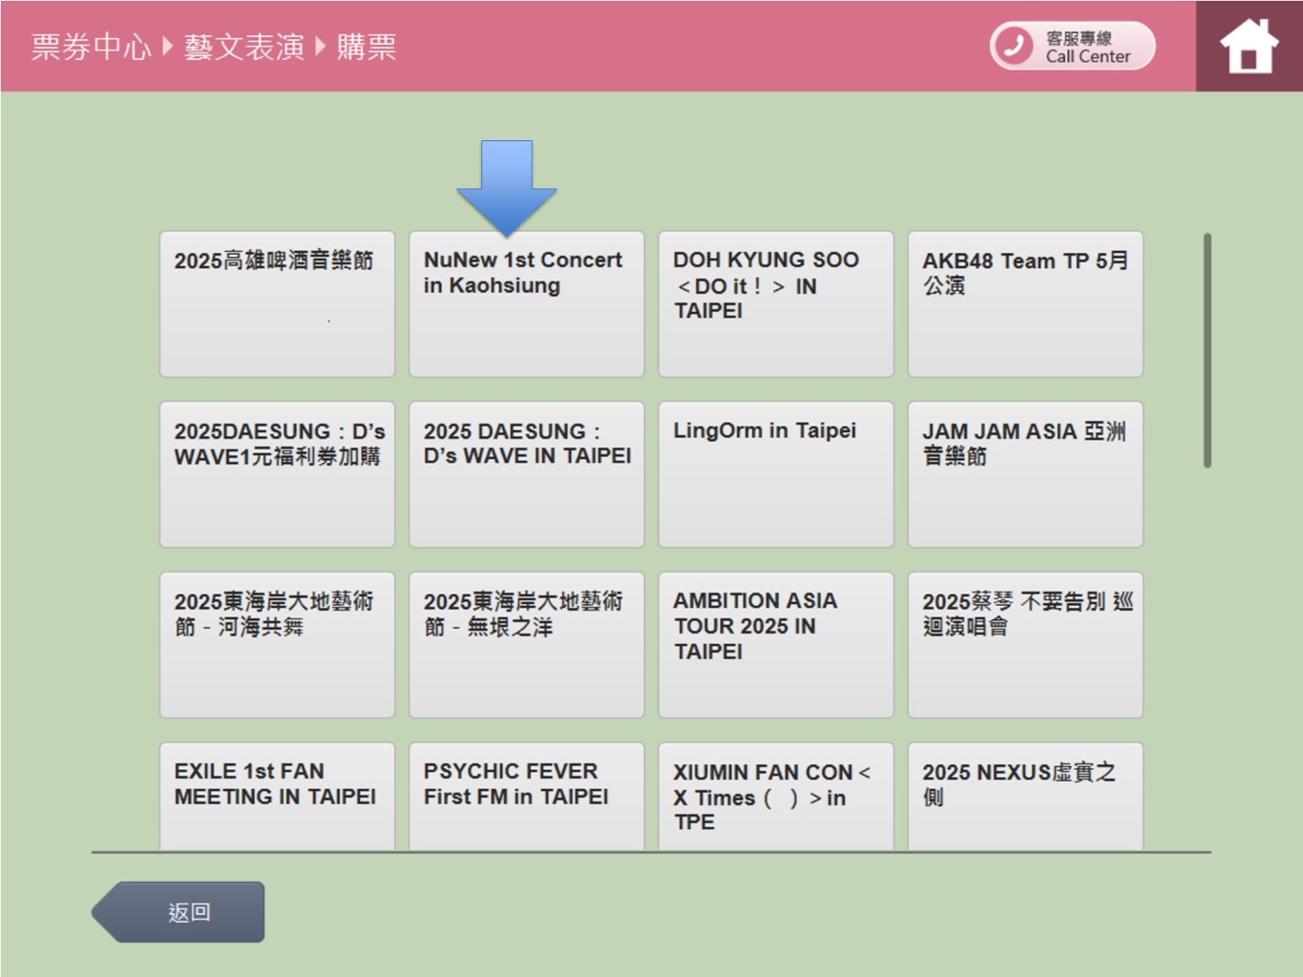This screenshot has height=977, width=1303.
Task: Open 2025蔡琴 不要告別 巡迴演唱會
Action: (x=1024, y=644)
